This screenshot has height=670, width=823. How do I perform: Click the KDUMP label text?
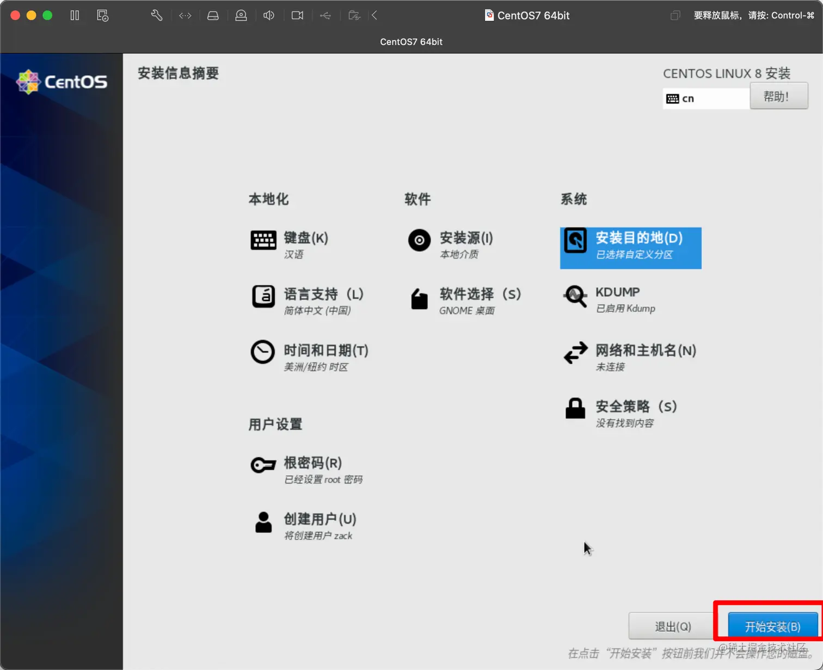click(618, 292)
